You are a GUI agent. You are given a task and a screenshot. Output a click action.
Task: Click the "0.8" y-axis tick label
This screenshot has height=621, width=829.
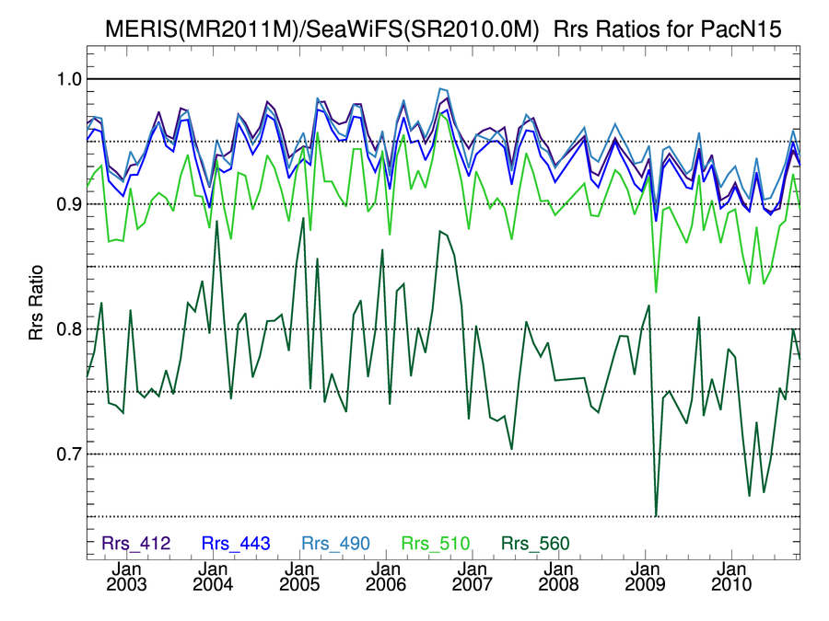pos(69,329)
